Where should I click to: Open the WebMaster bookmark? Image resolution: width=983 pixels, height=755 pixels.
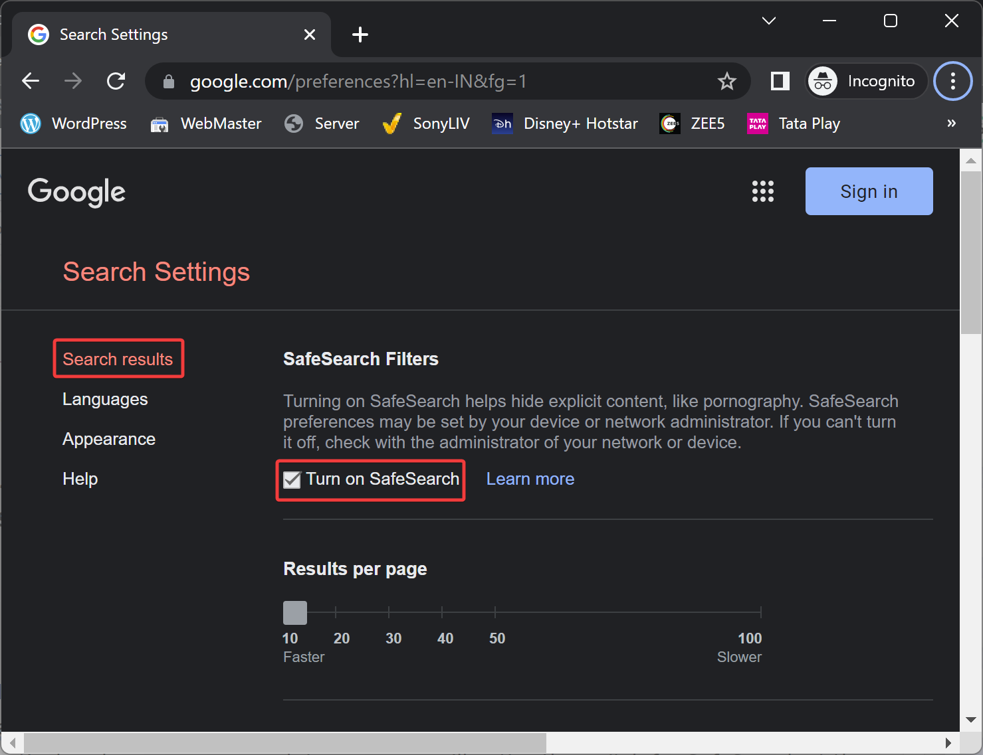(x=206, y=124)
